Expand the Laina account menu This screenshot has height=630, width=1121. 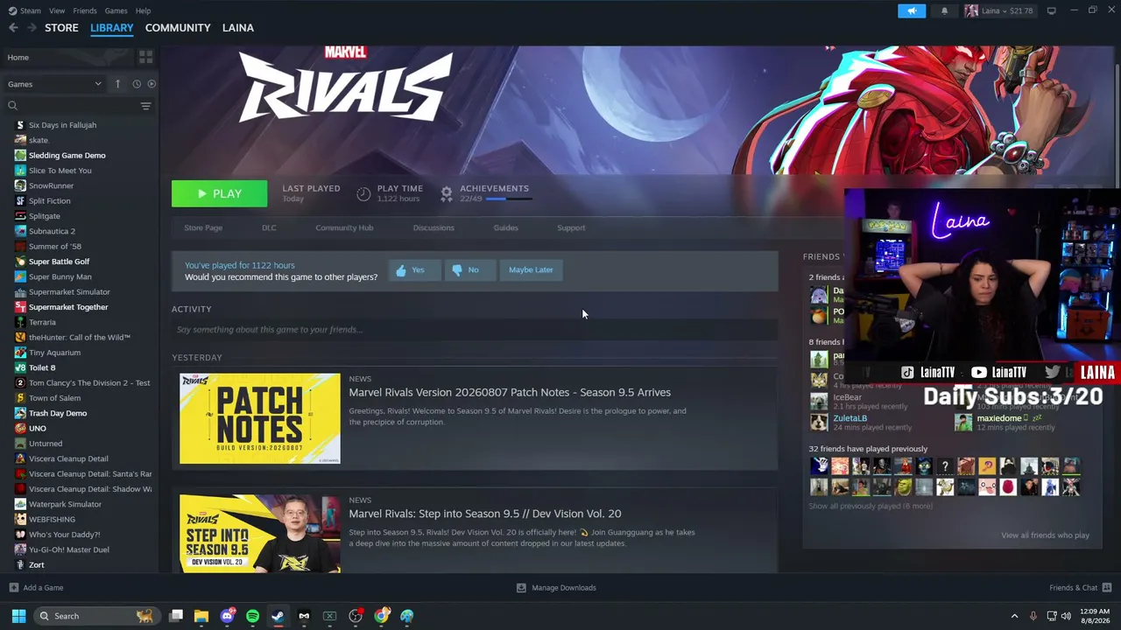[x=999, y=10]
